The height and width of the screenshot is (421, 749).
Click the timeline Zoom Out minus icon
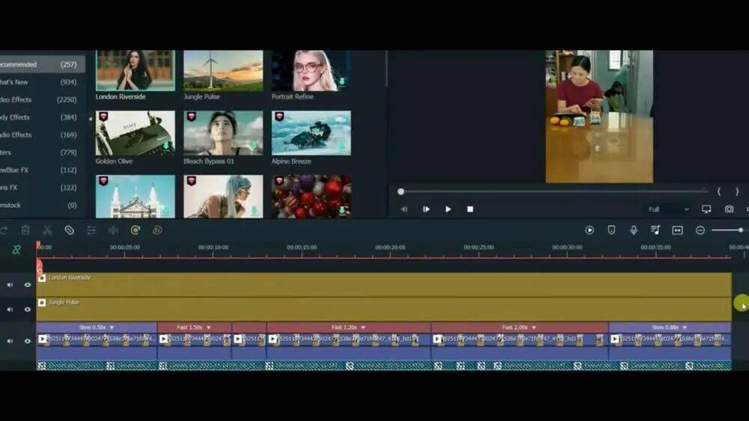pos(700,230)
